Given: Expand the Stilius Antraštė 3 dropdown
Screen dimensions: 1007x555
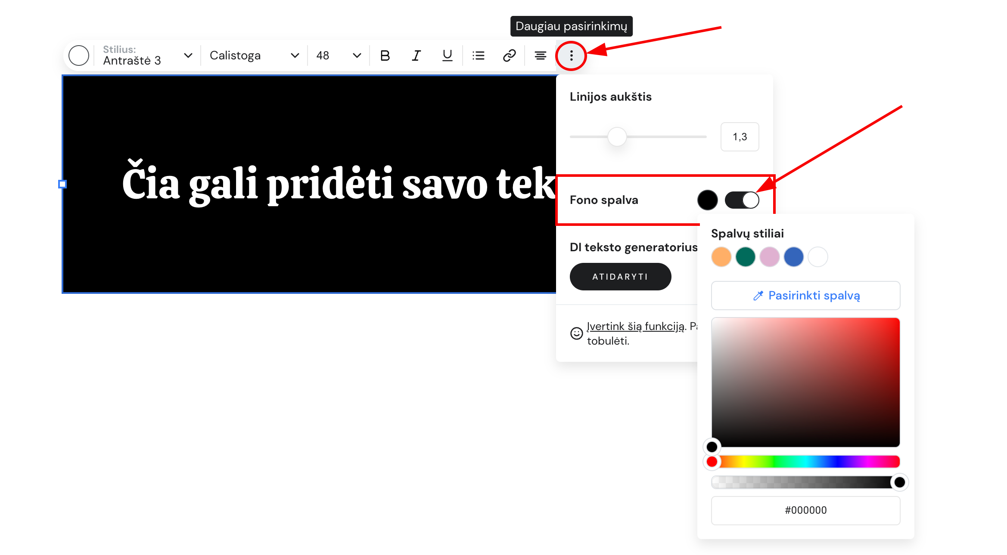Looking at the screenshot, I should [x=146, y=55].
